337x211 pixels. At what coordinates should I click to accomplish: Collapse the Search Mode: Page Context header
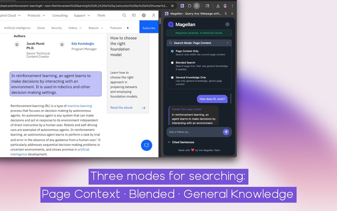pos(199,43)
